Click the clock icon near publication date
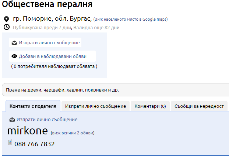 click(6, 27)
